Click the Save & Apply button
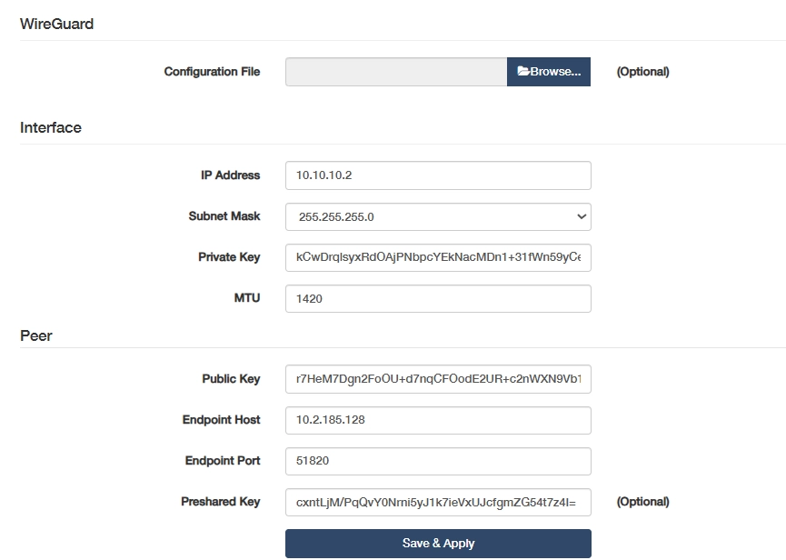Image resolution: width=786 pixels, height=560 pixels. click(x=438, y=544)
